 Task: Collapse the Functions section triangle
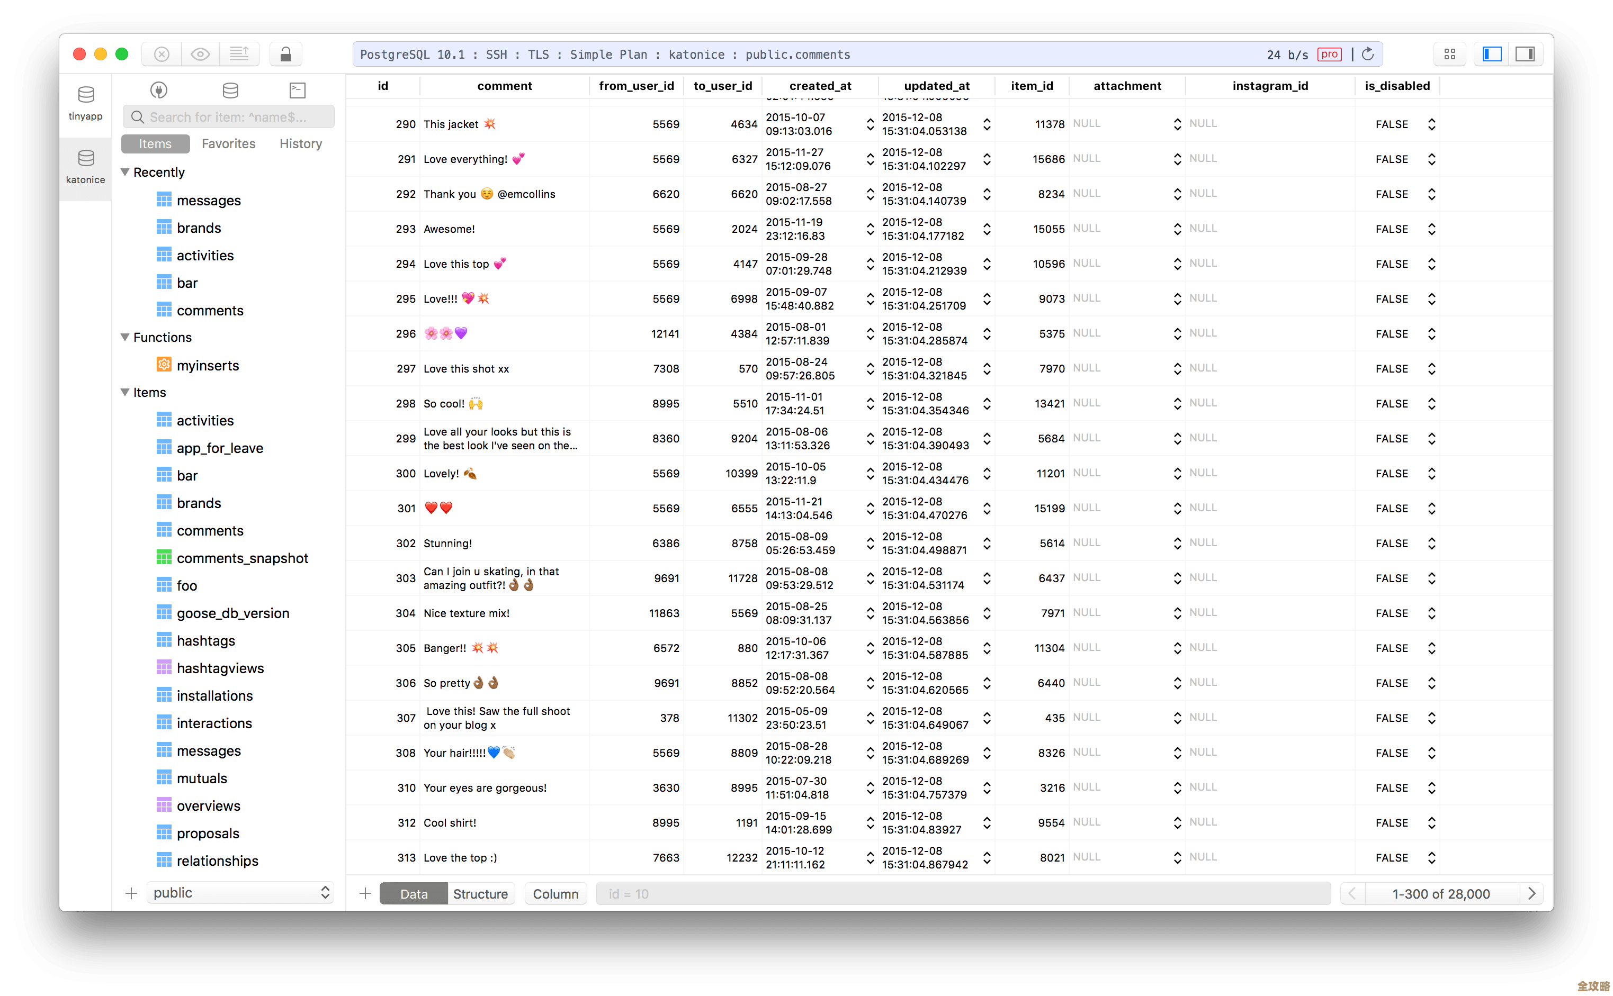[126, 337]
